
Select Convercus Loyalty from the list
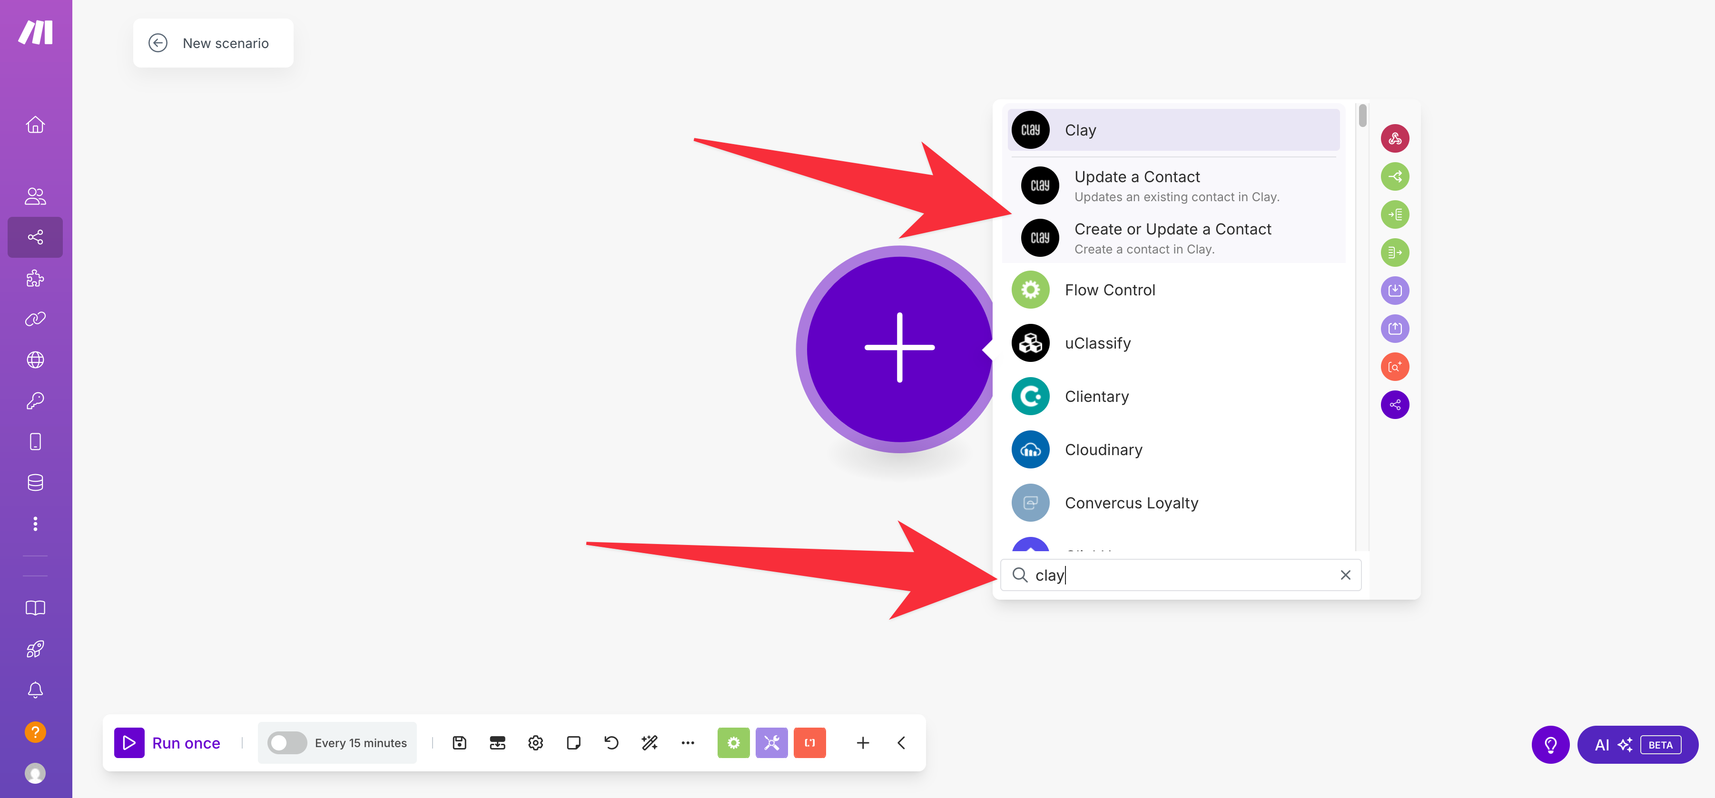click(x=1174, y=503)
